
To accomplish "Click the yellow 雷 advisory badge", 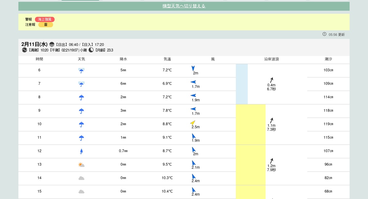I will [x=46, y=25].
